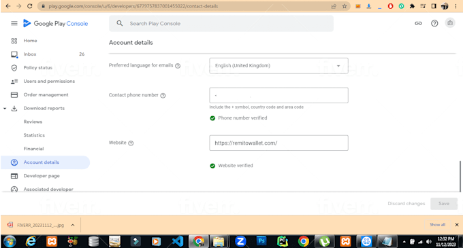Click the red Opera extension icon
This screenshot has width=463, height=248.
click(x=390, y=6)
